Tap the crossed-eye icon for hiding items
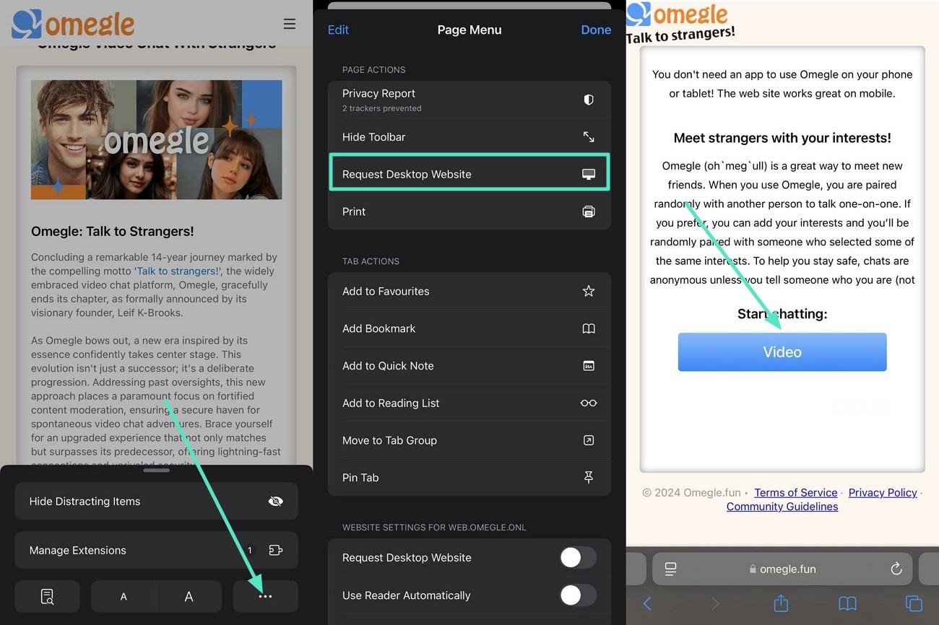This screenshot has height=625, width=939. coord(275,501)
